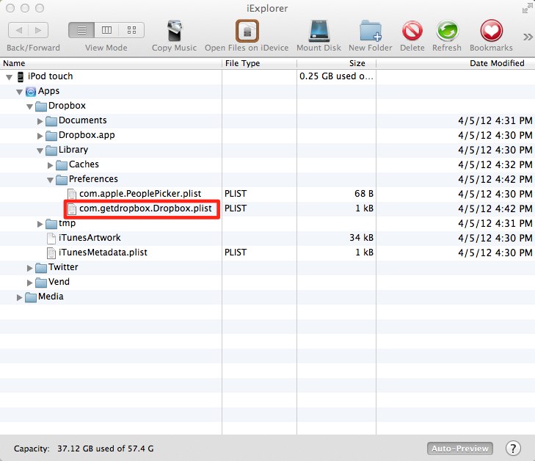Click the Apps App Store icon
This screenshot has height=461, width=535.
click(31, 92)
